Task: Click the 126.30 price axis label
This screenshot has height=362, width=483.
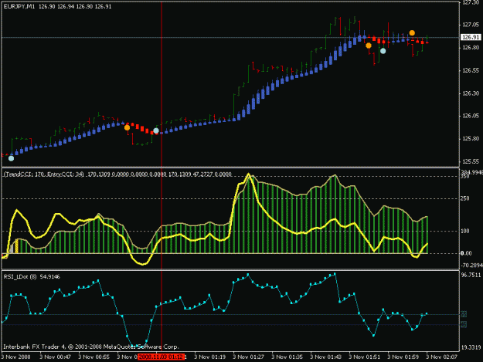Action: coord(471,93)
